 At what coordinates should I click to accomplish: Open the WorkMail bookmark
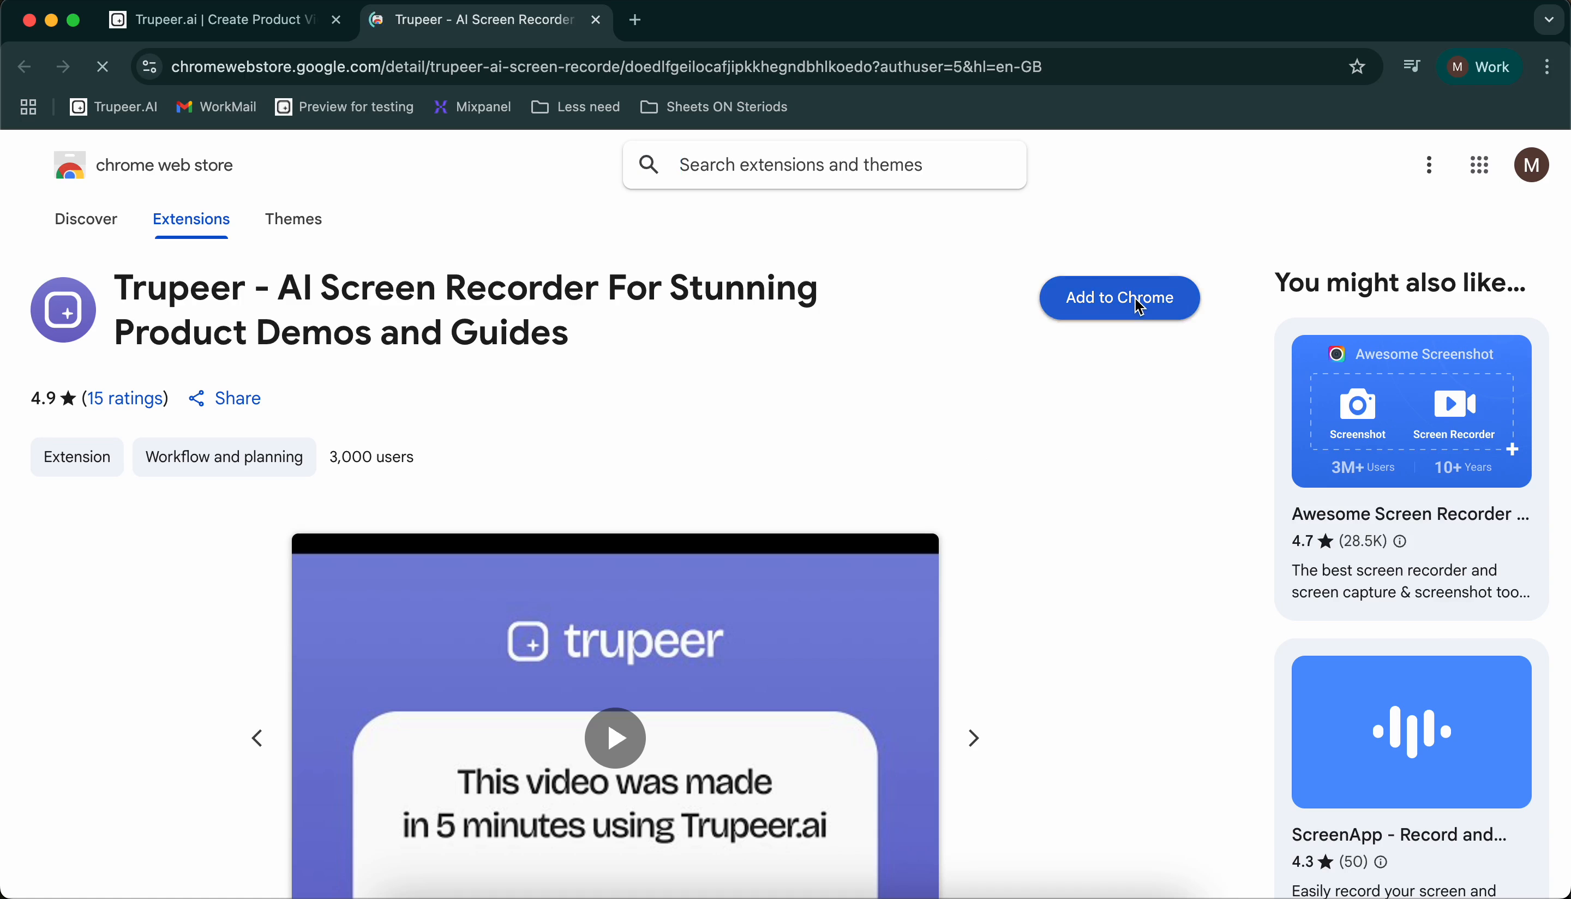click(215, 106)
